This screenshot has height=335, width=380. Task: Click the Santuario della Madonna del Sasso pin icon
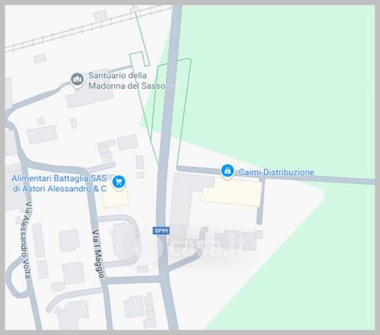[x=77, y=80]
